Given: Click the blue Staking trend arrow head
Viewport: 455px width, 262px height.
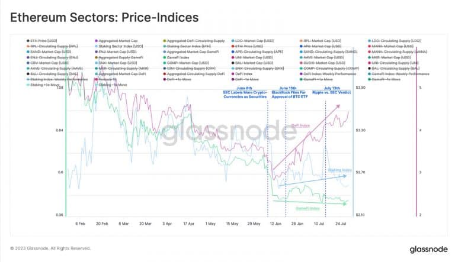Looking at the screenshot, I should pyautogui.click(x=347, y=176).
